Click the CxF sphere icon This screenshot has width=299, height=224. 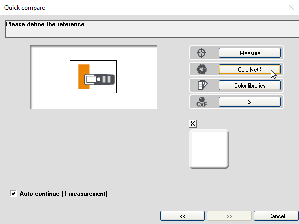coord(202,102)
